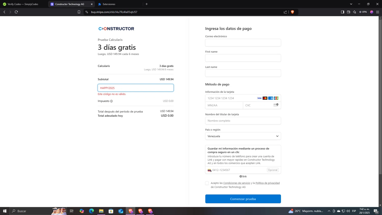The width and height of the screenshot is (382, 215).
Task: Accept terms with the Acepto checkbox
Action: (x=207, y=183)
